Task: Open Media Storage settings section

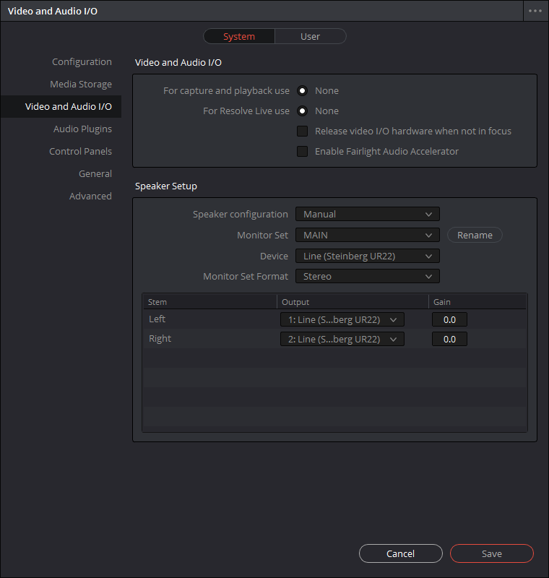Action: pos(81,85)
